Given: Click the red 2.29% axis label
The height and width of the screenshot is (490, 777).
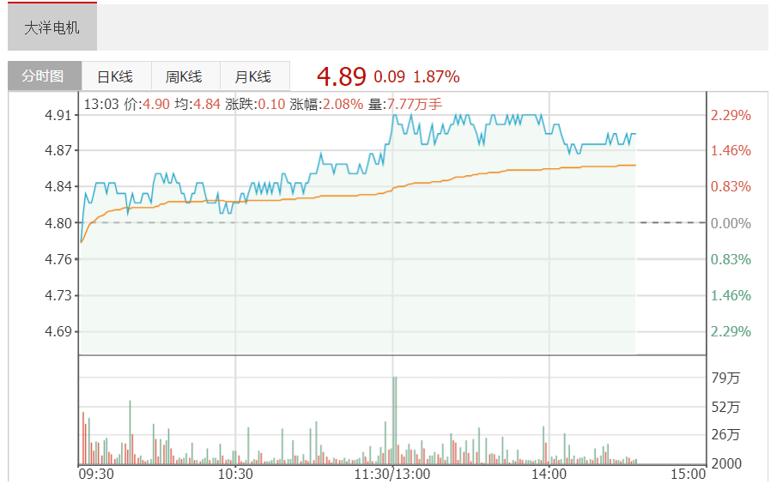Looking at the screenshot, I should click(731, 116).
